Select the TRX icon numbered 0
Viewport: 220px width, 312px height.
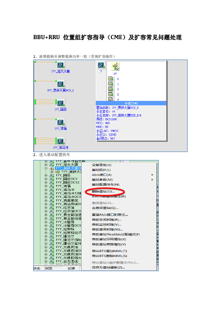[110, 79]
